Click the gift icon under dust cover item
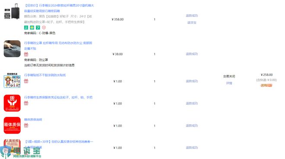This screenshot has height=159, width=285. (26, 54)
